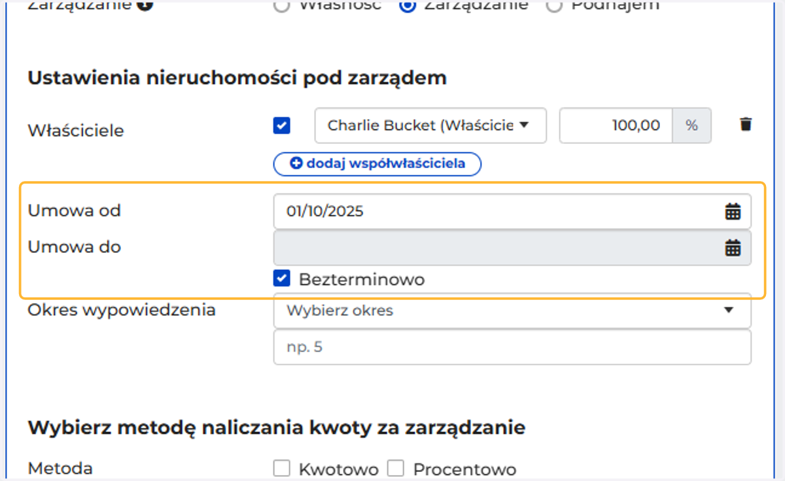The height and width of the screenshot is (481, 785).
Task: Click the Ustawienia nieruchomości pod zarządem heading
Action: [x=237, y=78]
